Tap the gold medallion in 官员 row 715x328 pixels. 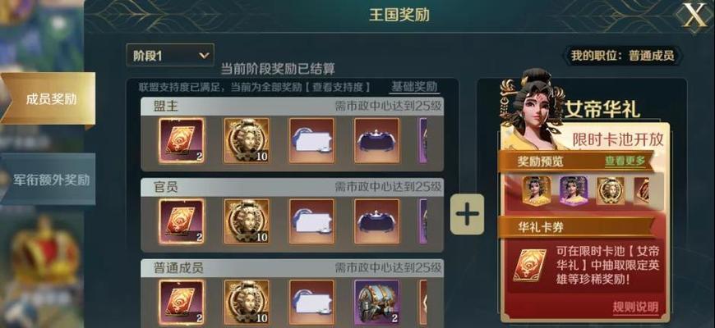[x=247, y=221]
